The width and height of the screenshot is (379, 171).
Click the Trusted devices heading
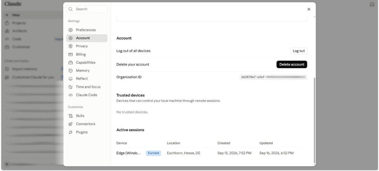tap(131, 95)
